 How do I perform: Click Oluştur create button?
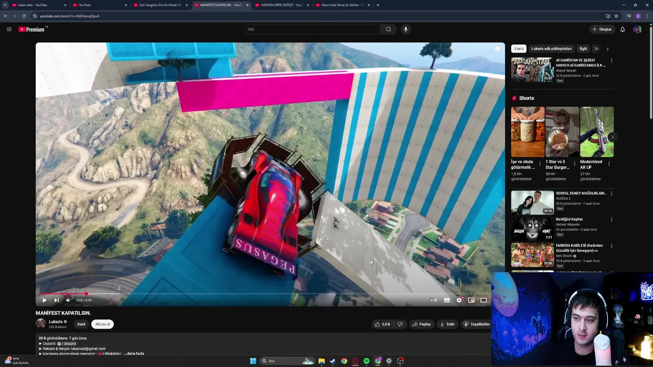point(602,29)
